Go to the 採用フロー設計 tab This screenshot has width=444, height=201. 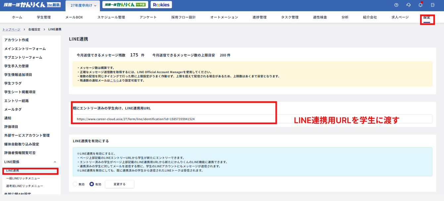point(183,17)
